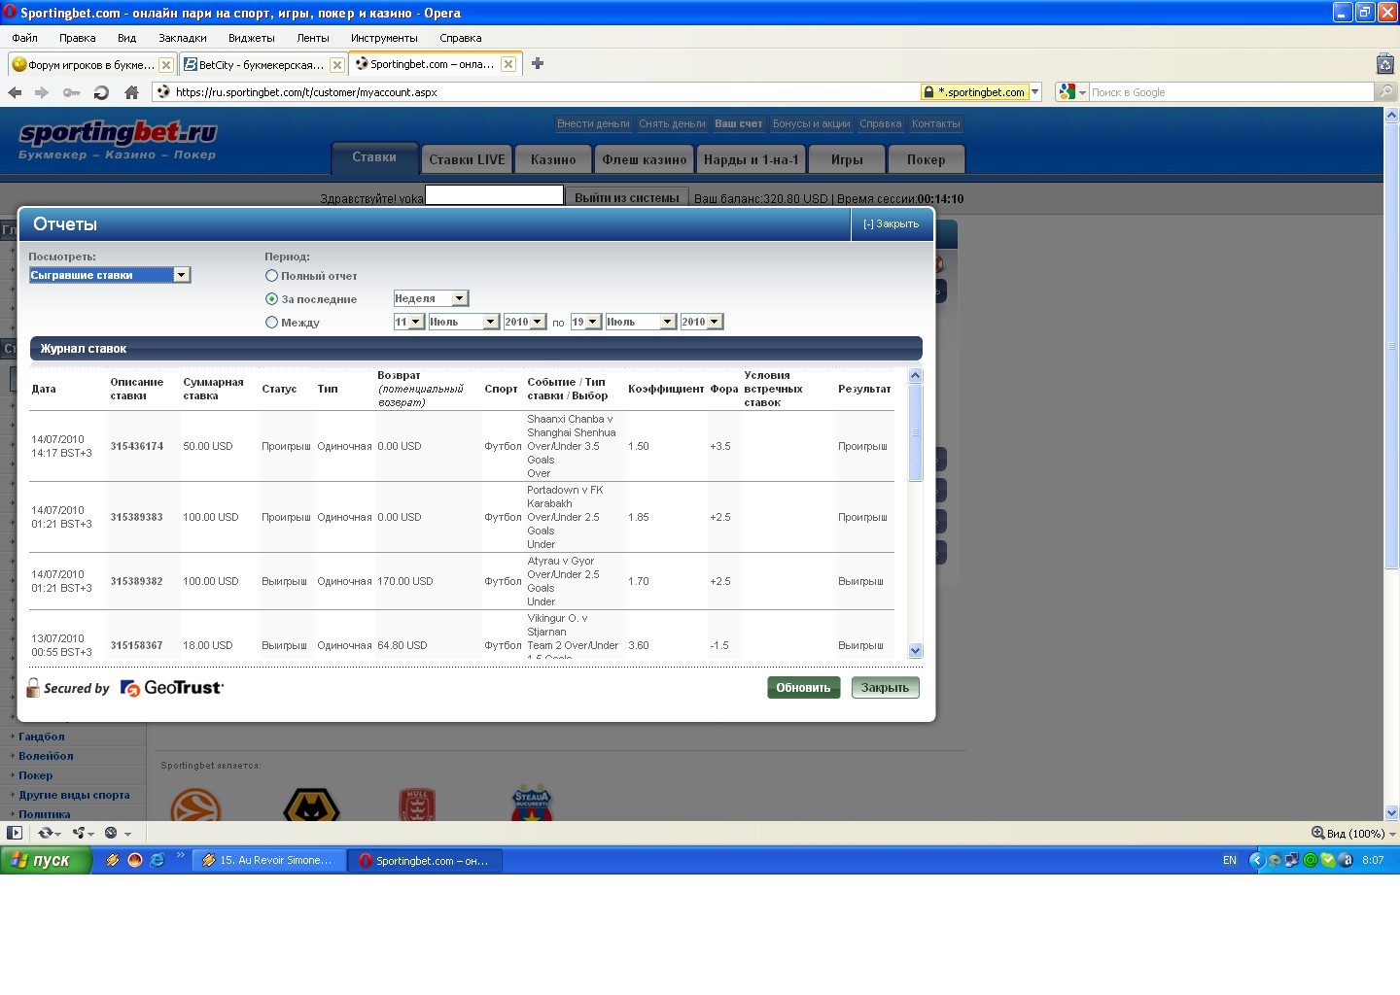
Task: Open the Opera Link sync status icon
Action: tap(48, 833)
